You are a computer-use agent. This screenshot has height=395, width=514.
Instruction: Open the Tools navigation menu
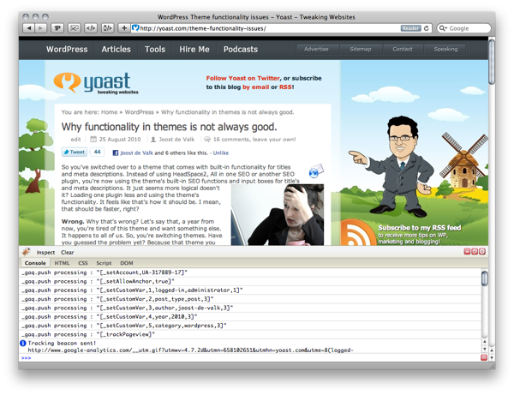tap(155, 49)
